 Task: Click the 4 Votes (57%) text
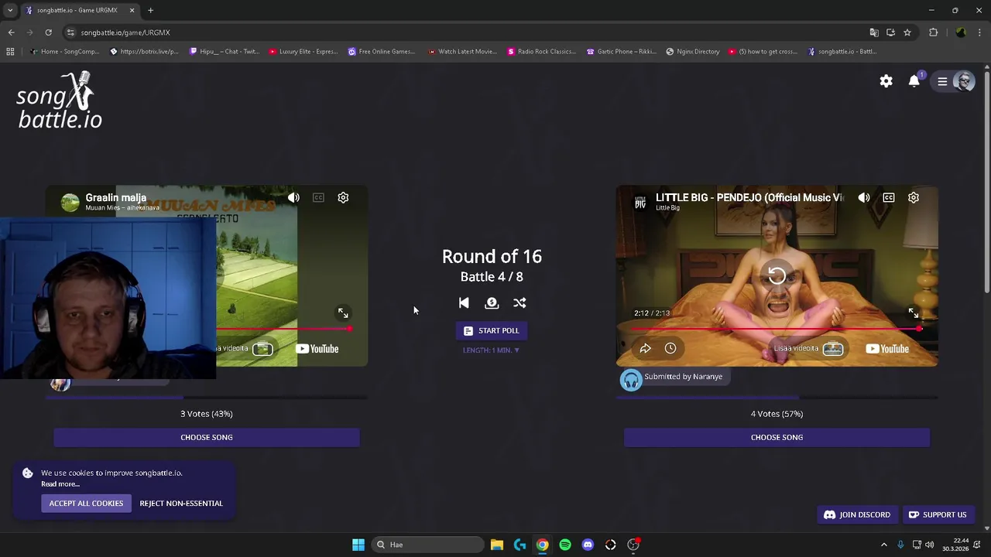[x=777, y=414]
